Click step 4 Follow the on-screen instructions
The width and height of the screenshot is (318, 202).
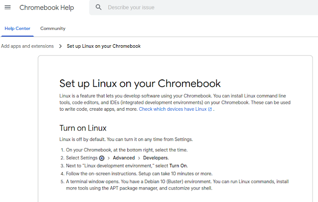pyautogui.click(x=139, y=174)
